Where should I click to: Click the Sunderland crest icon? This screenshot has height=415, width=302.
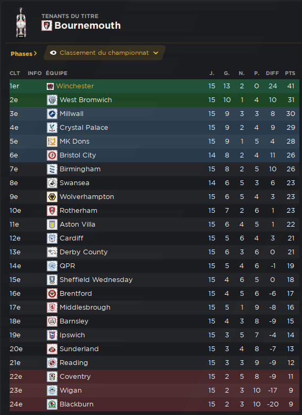(x=52, y=349)
